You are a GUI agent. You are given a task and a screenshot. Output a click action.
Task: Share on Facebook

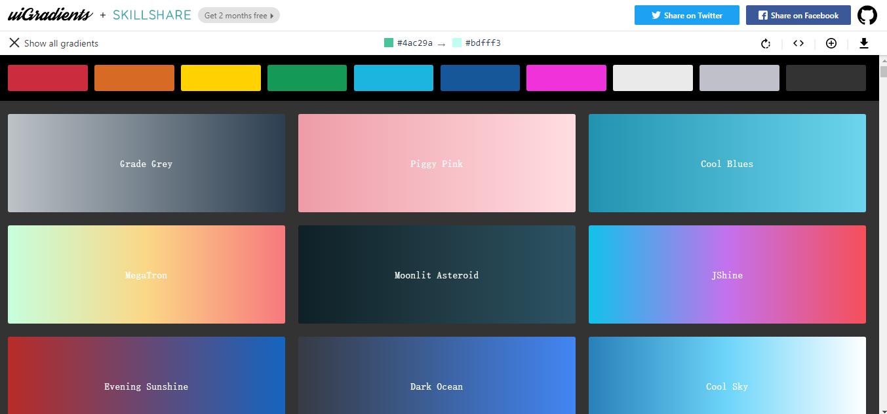(x=798, y=15)
